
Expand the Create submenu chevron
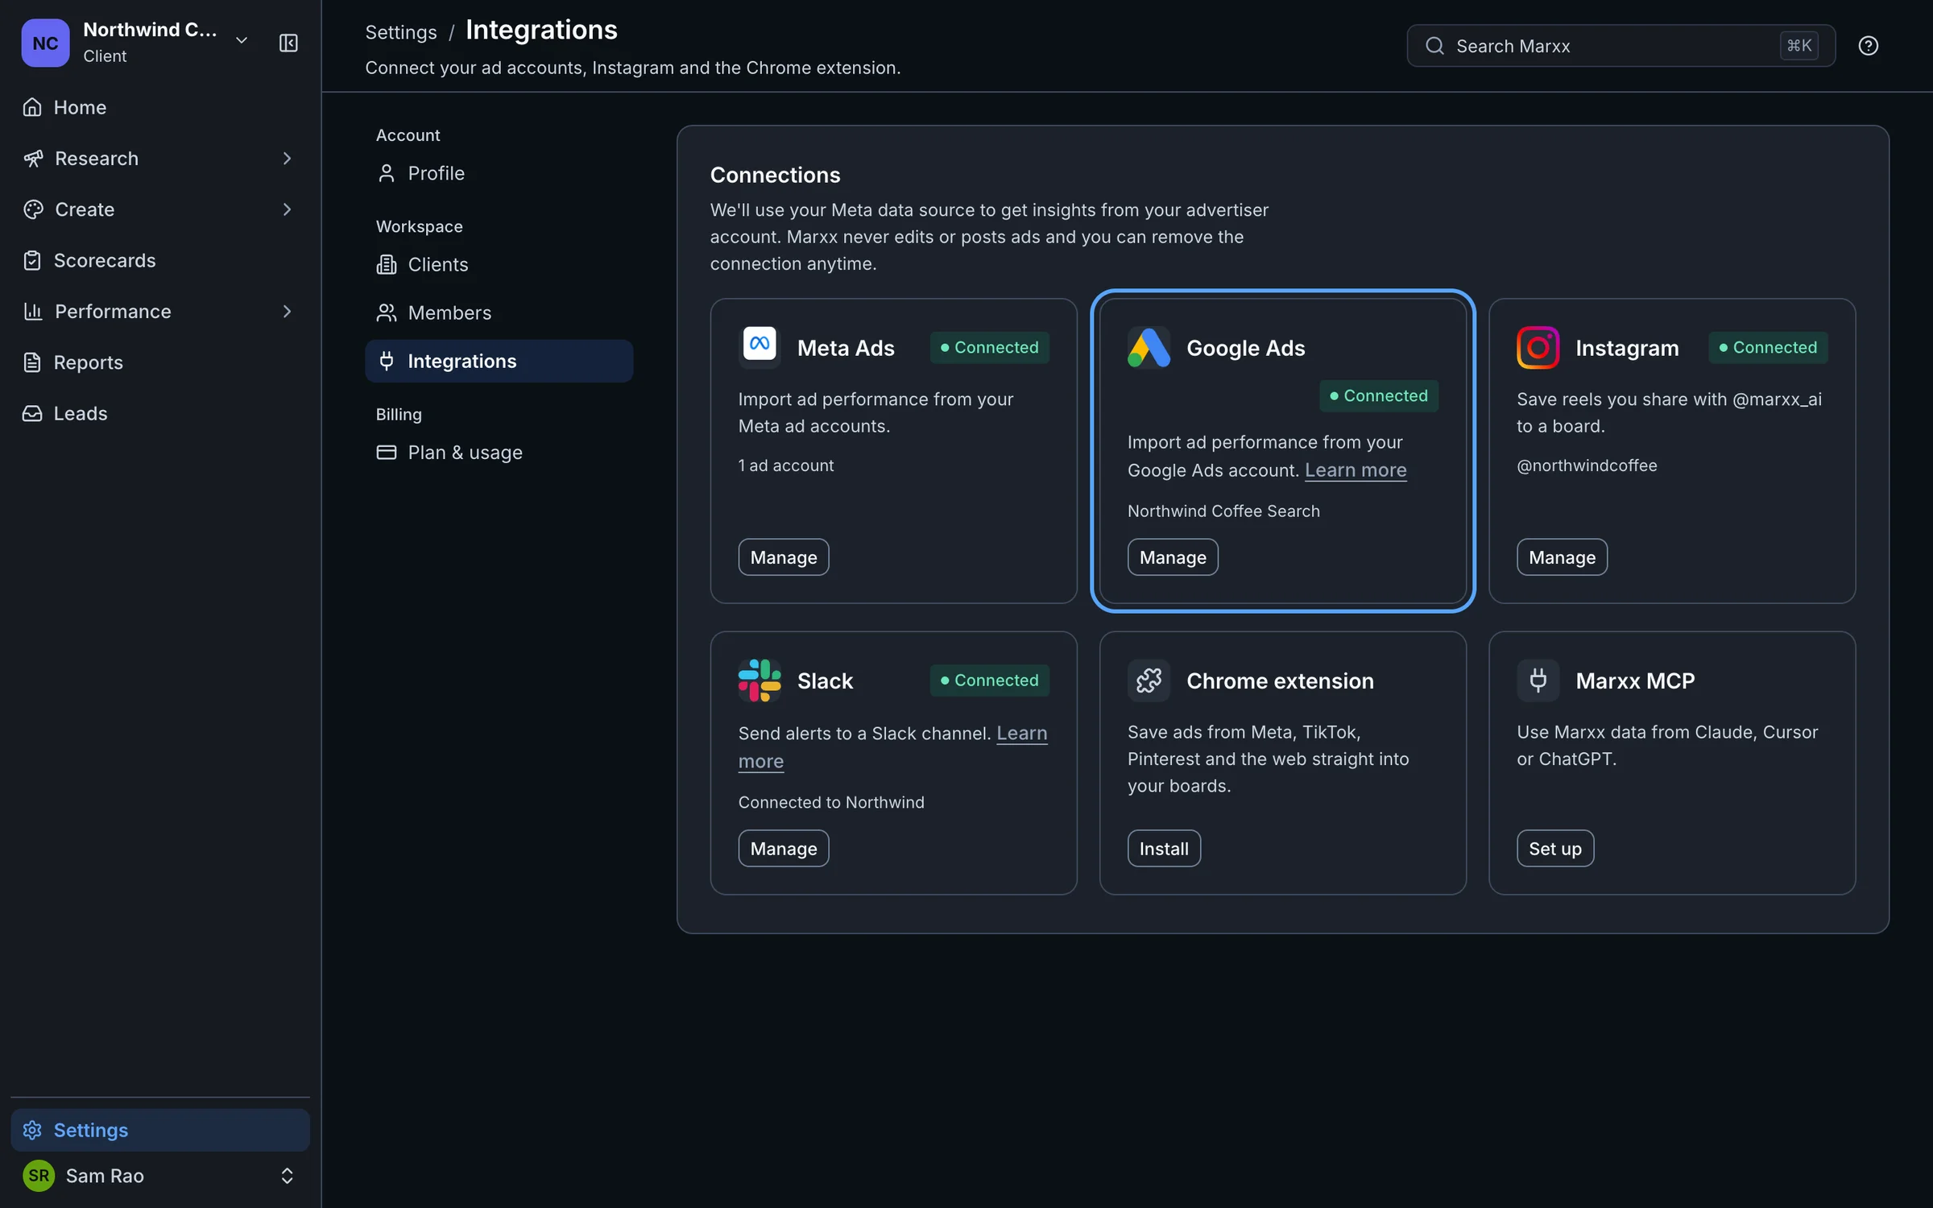coord(287,209)
